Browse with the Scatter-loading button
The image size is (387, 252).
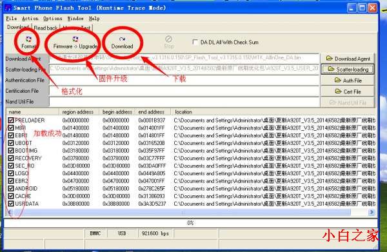pos(348,70)
